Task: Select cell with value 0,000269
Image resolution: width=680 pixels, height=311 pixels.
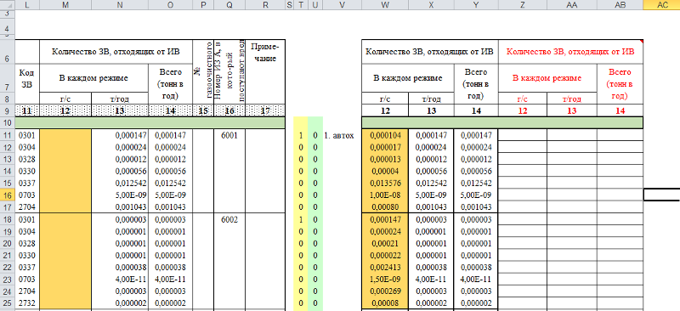Action: click(385, 291)
